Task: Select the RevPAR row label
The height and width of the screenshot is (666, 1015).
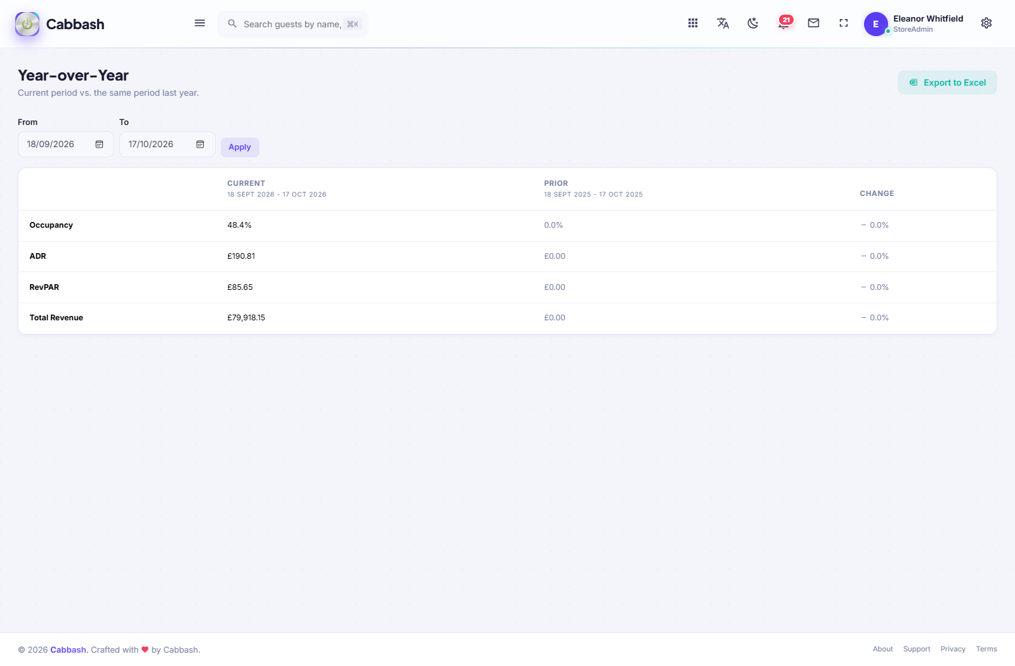Action: click(x=44, y=287)
